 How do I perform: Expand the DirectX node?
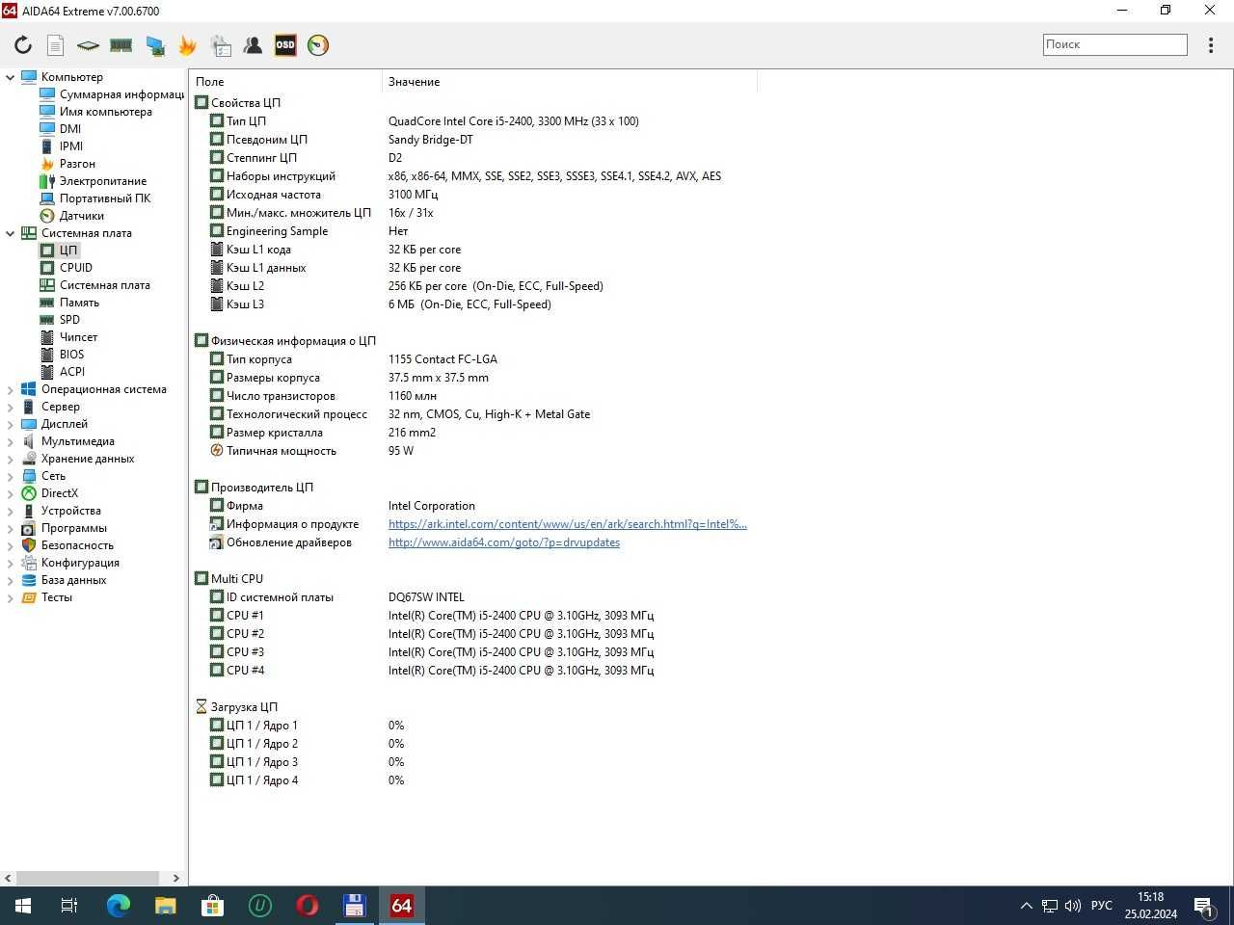(x=11, y=493)
